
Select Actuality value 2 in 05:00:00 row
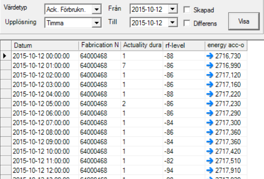[x=142, y=104]
